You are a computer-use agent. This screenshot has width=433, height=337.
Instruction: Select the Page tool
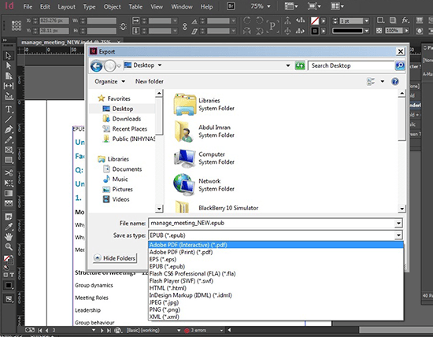[x=9, y=76]
